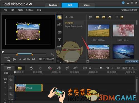Switch library to thumbnail view
The height and width of the screenshot is (103, 139).
(122, 17)
